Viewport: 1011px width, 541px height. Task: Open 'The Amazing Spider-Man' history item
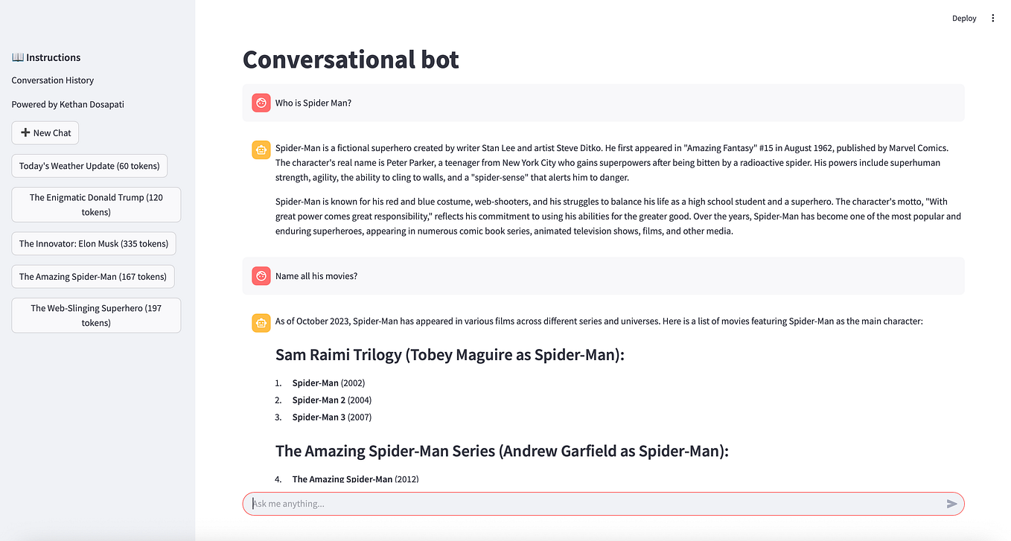pos(92,276)
